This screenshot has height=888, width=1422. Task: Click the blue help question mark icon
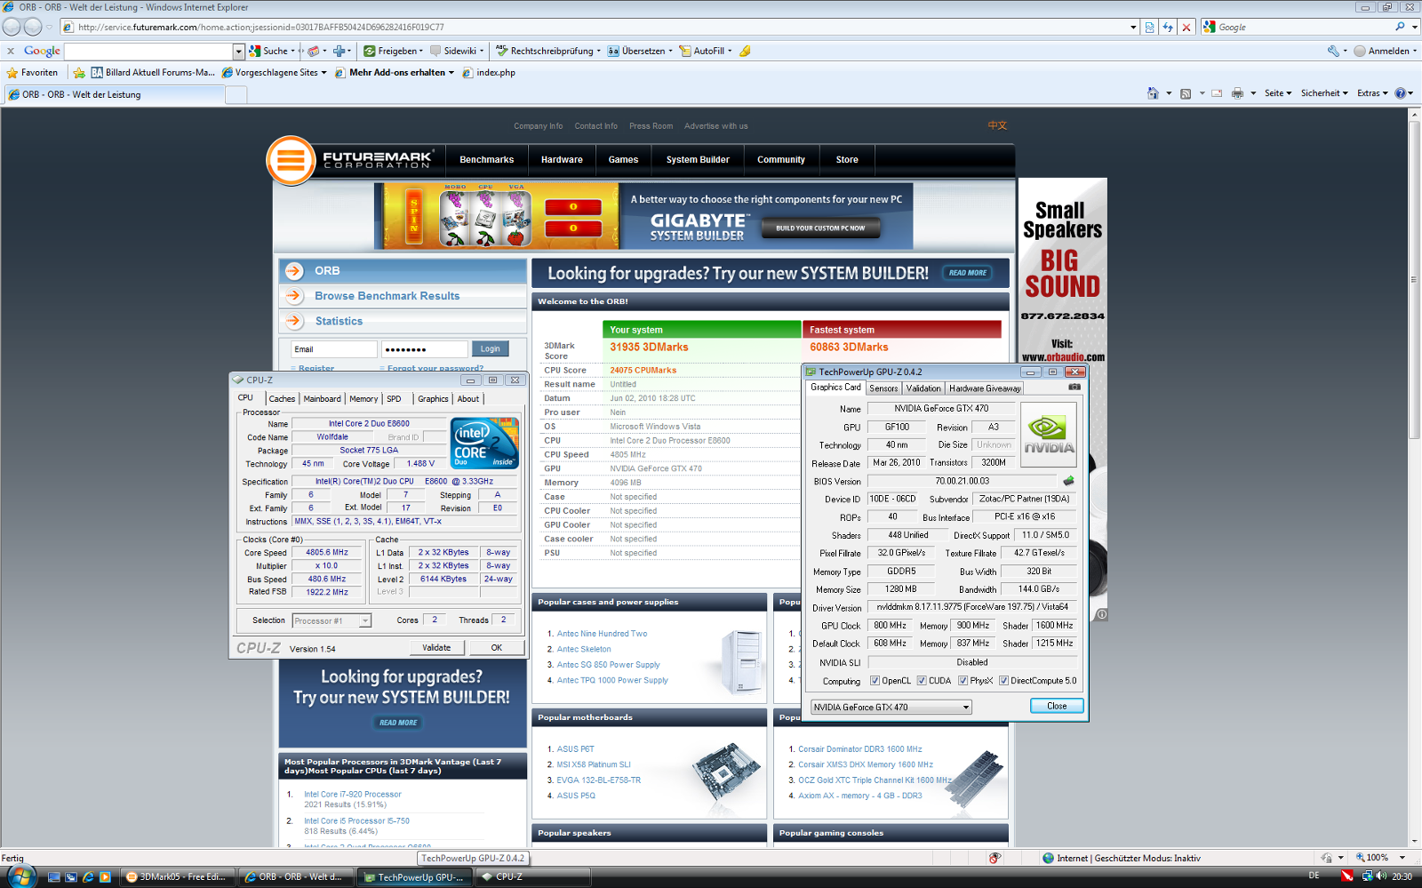click(x=1401, y=93)
